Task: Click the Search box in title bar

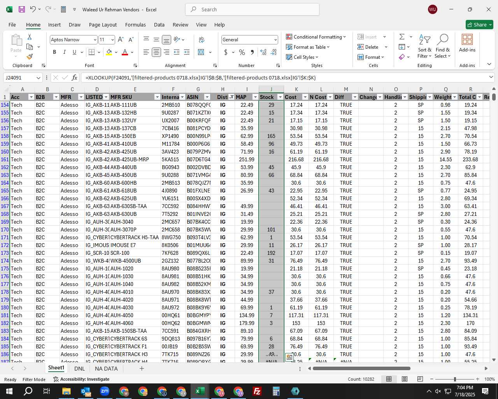Action: 252,9
